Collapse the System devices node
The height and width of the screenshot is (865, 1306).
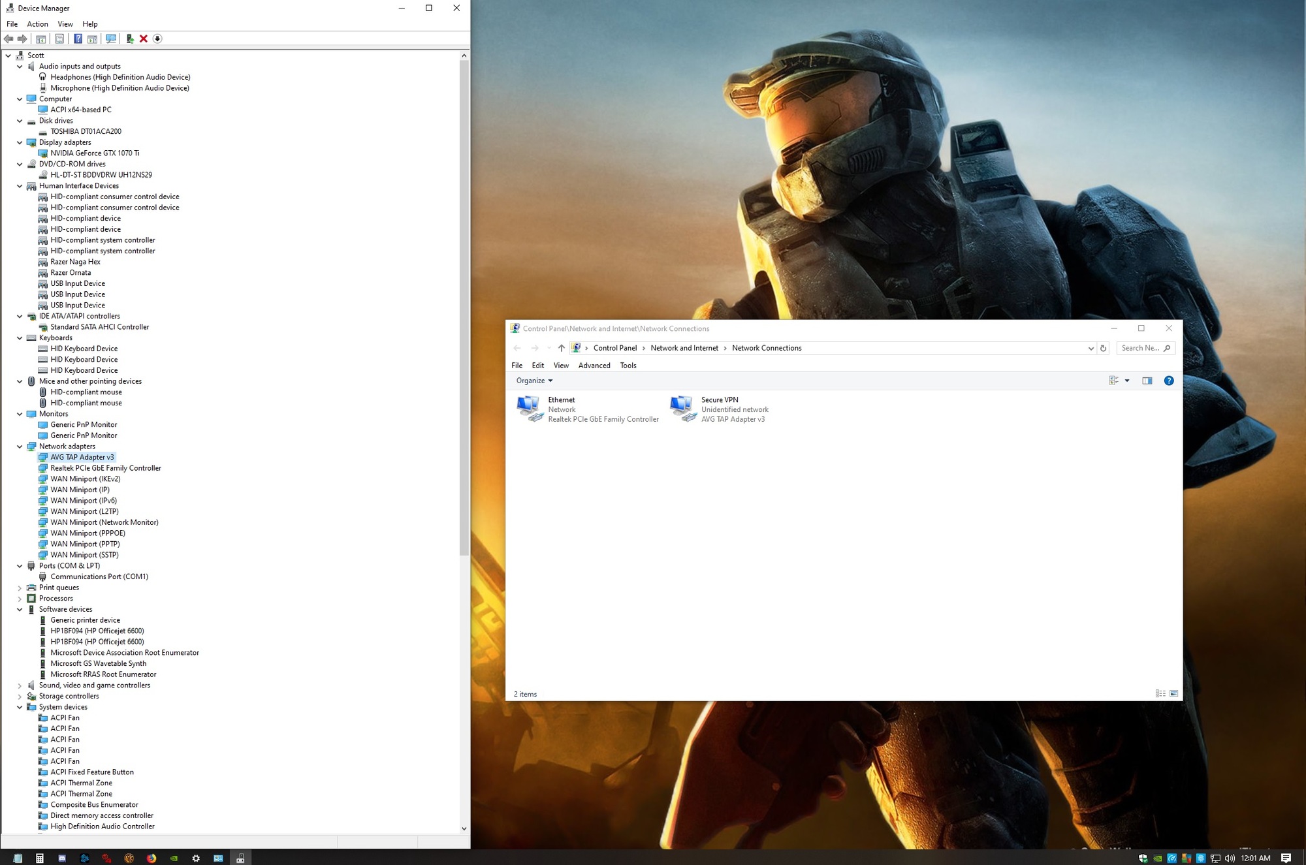click(20, 707)
